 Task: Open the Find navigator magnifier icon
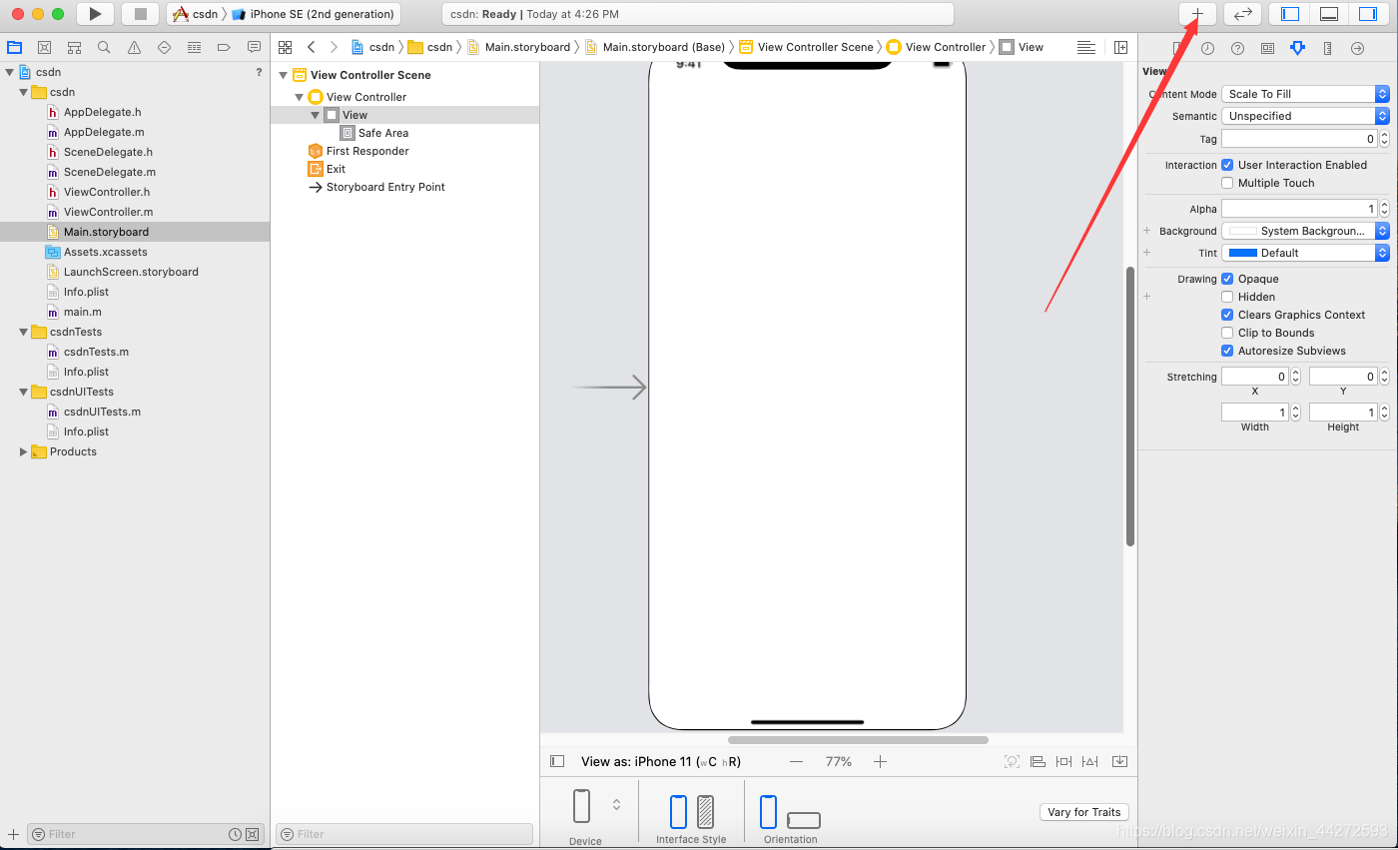click(x=104, y=47)
